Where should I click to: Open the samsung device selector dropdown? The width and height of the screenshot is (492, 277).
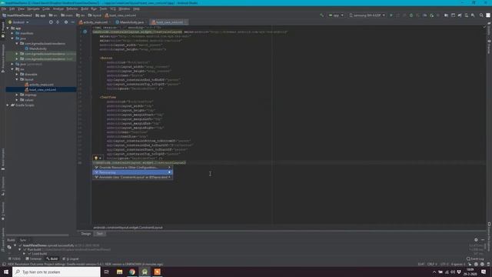tap(367, 15)
